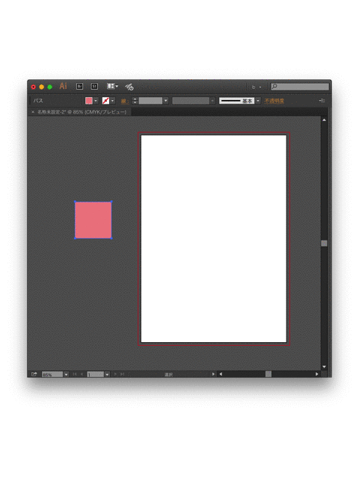Screen dimensions: 359x478
Task: Open the artboard navigation dropdown
Action: coord(107,374)
